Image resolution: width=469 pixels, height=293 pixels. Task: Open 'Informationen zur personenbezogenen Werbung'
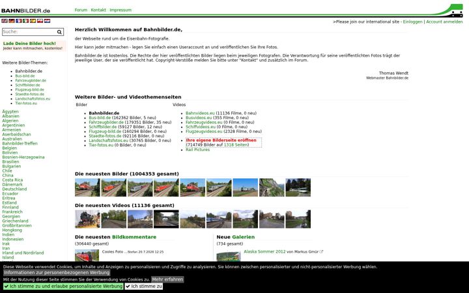(57, 273)
